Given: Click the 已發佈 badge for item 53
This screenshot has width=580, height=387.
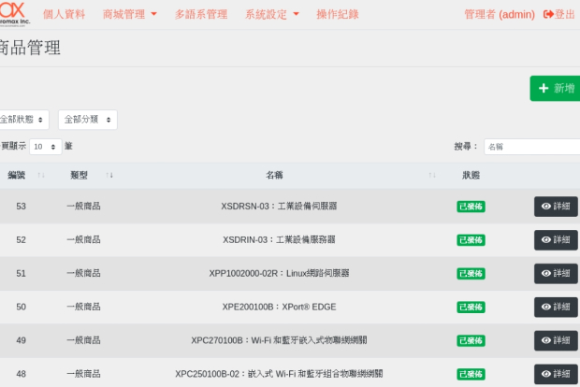Looking at the screenshot, I should click(x=471, y=207).
